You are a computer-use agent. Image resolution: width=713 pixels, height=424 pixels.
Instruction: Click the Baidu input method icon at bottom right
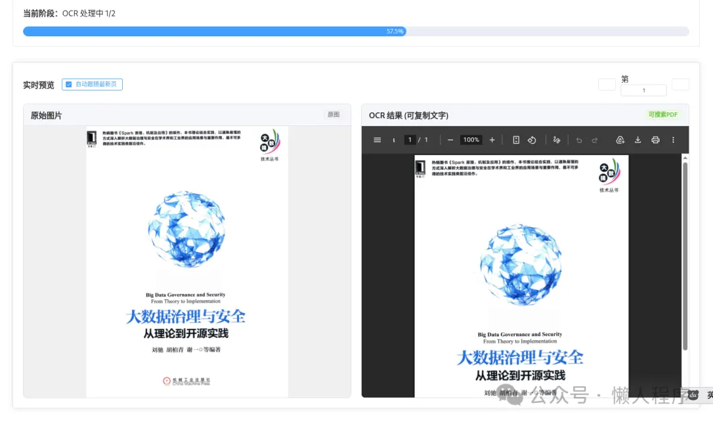pos(692,395)
